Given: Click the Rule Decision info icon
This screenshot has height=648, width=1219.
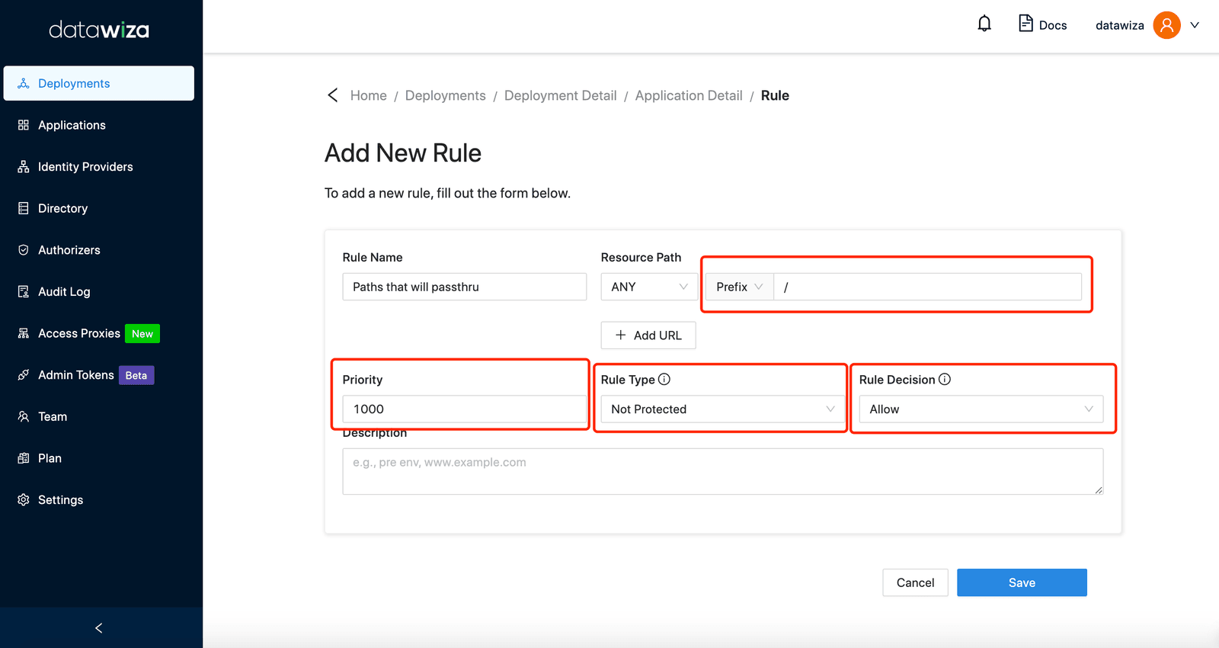Looking at the screenshot, I should (945, 379).
